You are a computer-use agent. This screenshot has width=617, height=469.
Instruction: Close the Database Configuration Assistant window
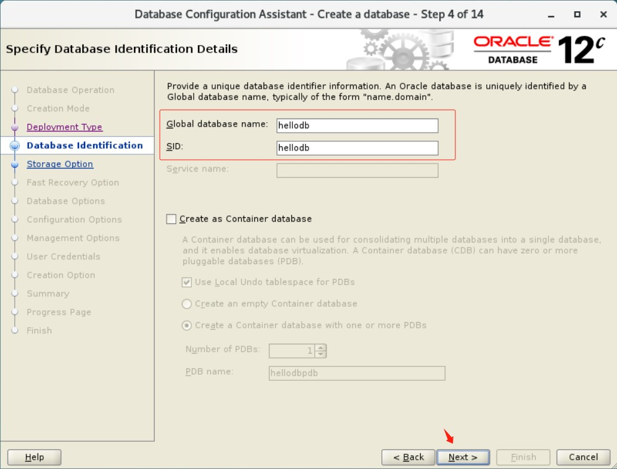click(603, 15)
